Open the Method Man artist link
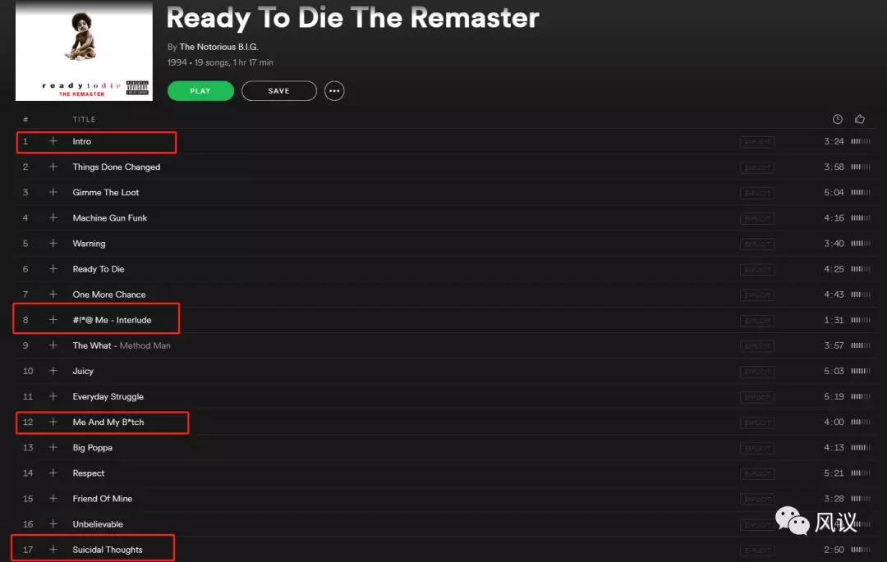This screenshot has height=562, width=887. (x=145, y=345)
